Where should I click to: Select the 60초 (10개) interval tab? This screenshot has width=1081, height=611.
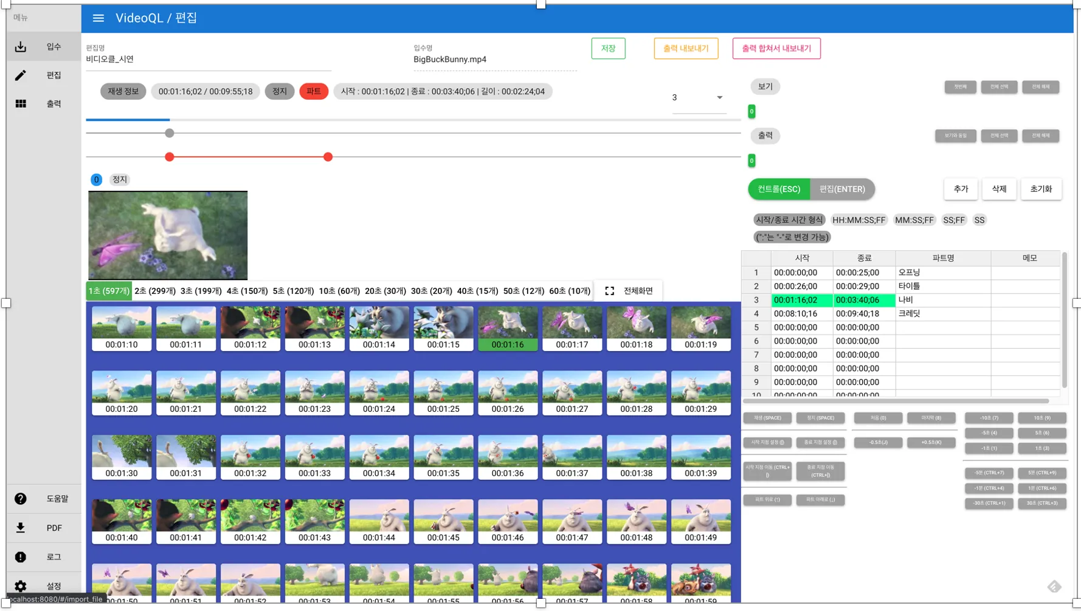570,292
